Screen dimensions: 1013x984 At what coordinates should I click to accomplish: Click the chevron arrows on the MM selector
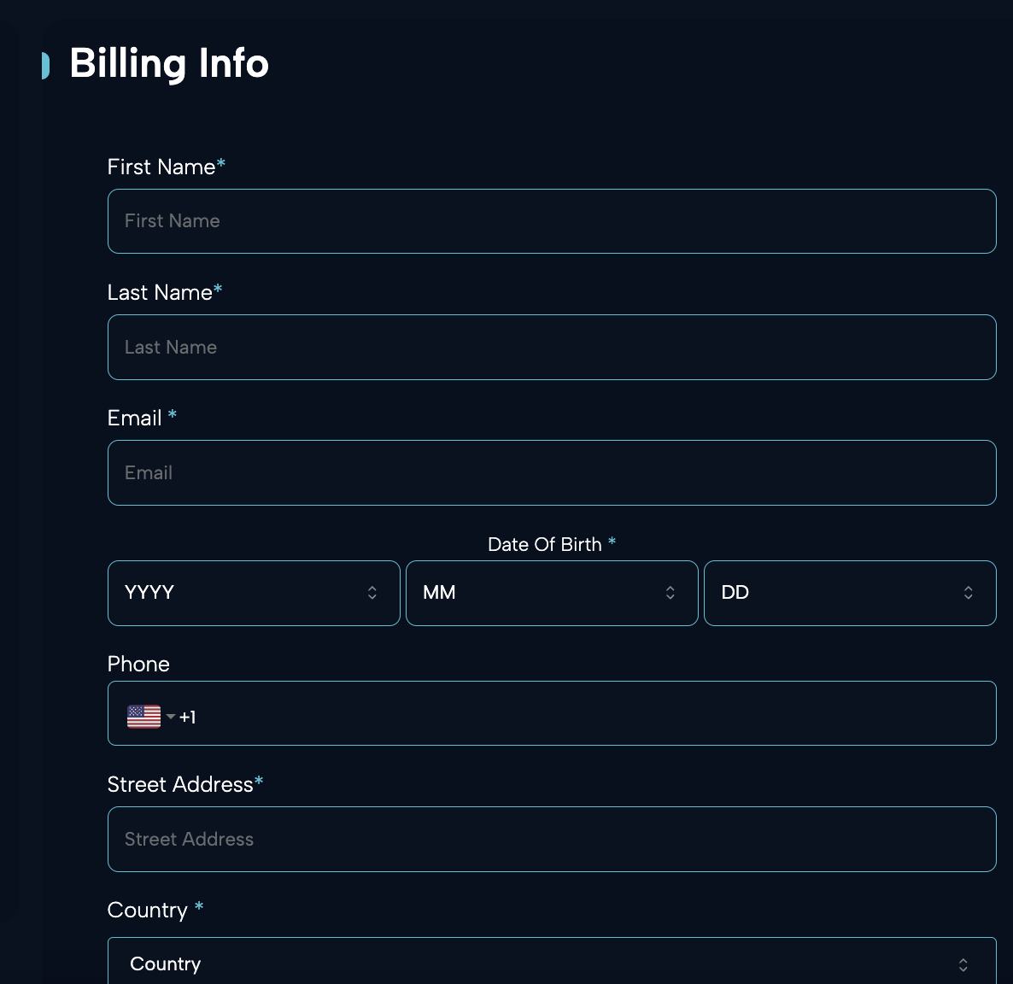[x=670, y=593]
